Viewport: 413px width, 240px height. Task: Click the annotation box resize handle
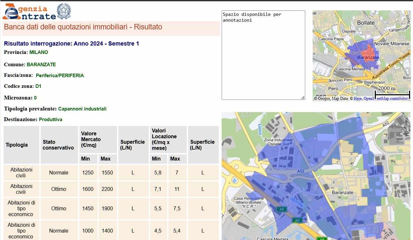click(x=303, y=98)
